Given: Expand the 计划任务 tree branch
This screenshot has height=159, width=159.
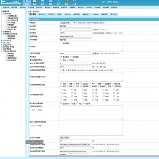Looking at the screenshot, I should [x=2, y=40].
